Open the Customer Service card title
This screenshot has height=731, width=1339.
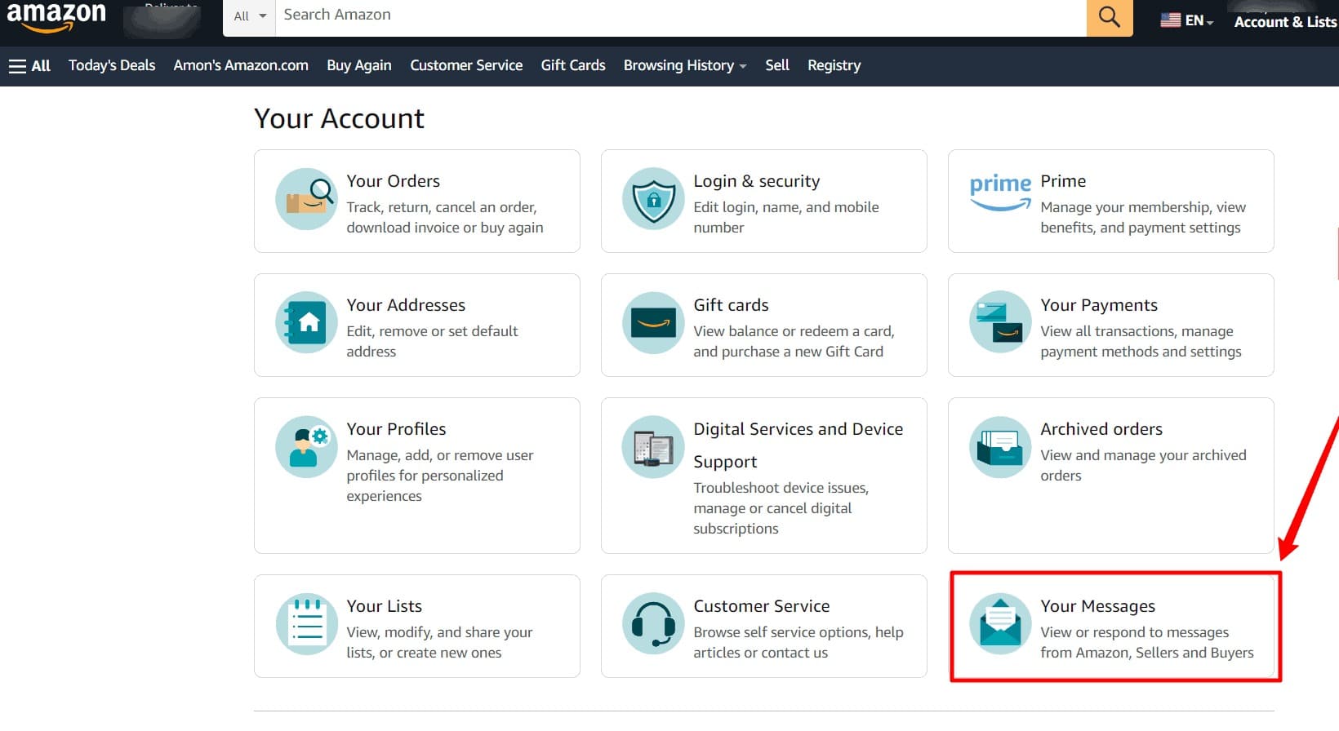pos(761,606)
